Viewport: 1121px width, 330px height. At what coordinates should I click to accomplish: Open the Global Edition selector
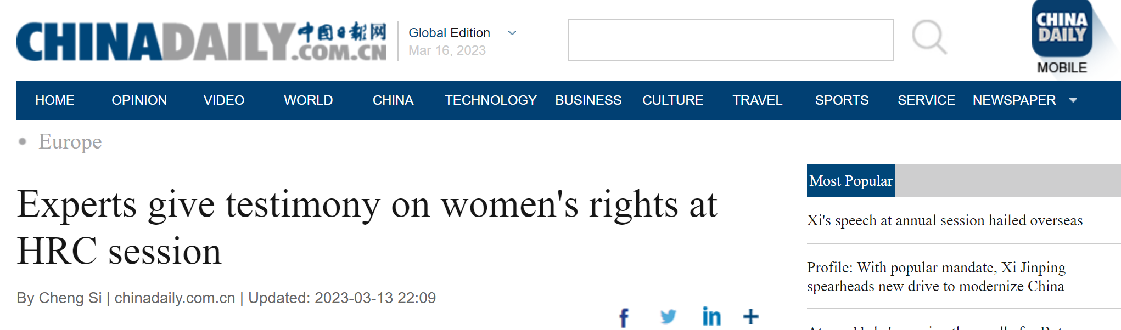tap(449, 33)
